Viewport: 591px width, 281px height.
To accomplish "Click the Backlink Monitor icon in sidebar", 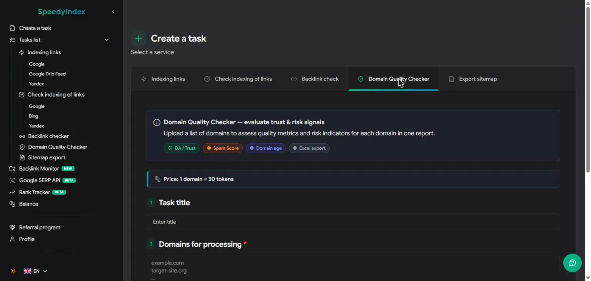I will 12,169.
